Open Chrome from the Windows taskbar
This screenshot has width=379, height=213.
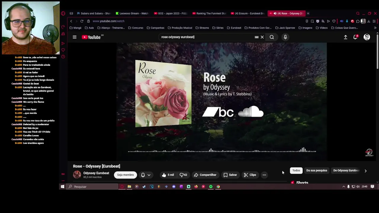[x=218, y=187]
